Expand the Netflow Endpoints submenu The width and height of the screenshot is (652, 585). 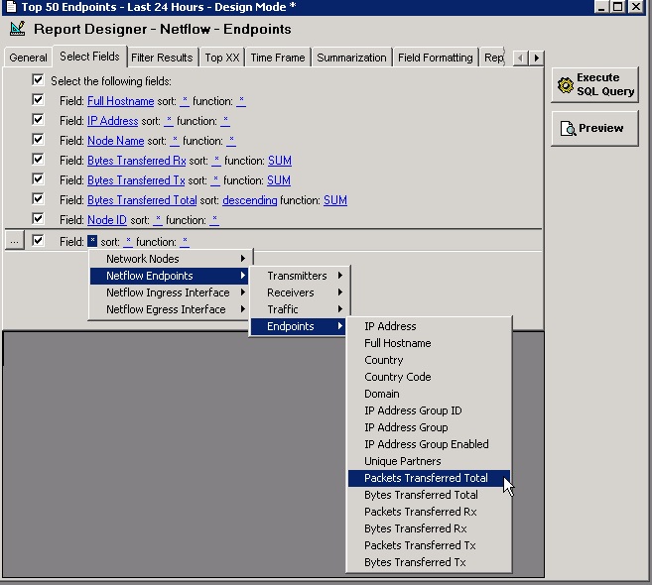(x=170, y=276)
